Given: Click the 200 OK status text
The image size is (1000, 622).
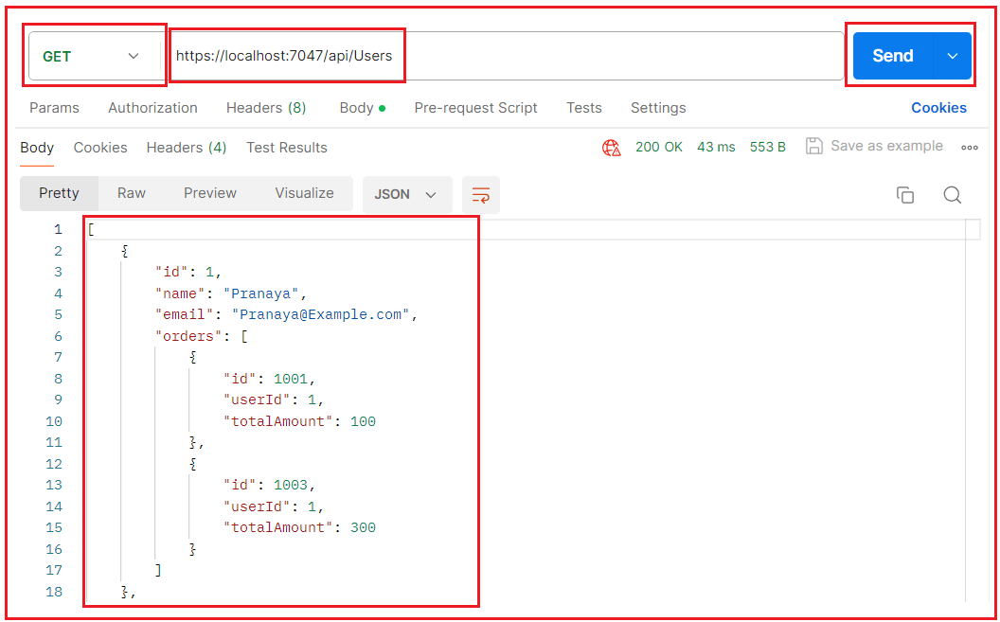Looking at the screenshot, I should (x=659, y=147).
